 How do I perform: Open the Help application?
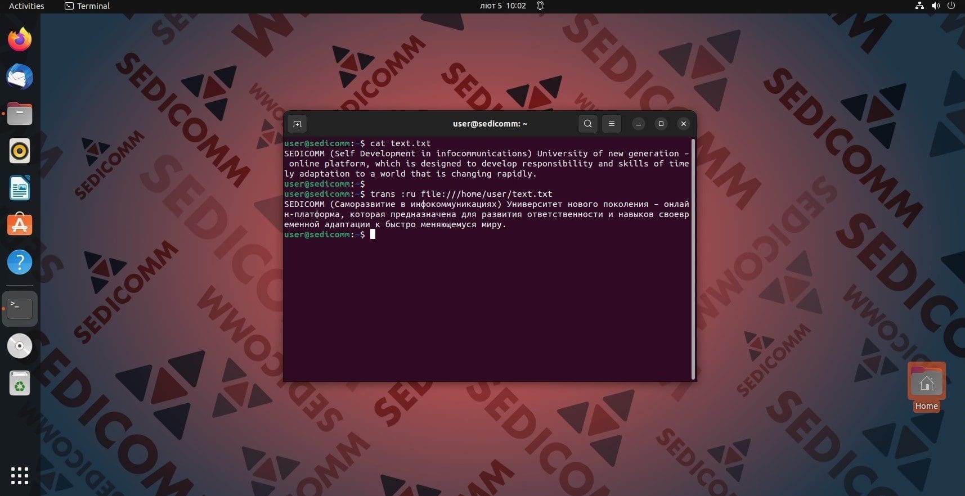(20, 262)
